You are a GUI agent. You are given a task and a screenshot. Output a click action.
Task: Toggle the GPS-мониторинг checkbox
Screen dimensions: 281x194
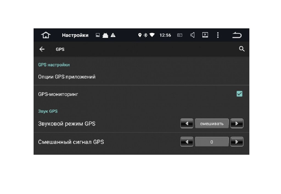coord(239,94)
